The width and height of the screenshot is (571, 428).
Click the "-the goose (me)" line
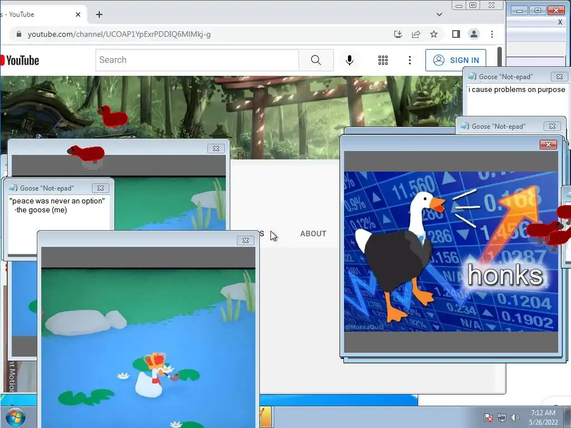coord(40,210)
